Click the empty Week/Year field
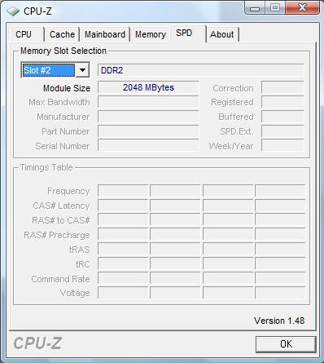This screenshot has height=363, width=324. click(282, 146)
